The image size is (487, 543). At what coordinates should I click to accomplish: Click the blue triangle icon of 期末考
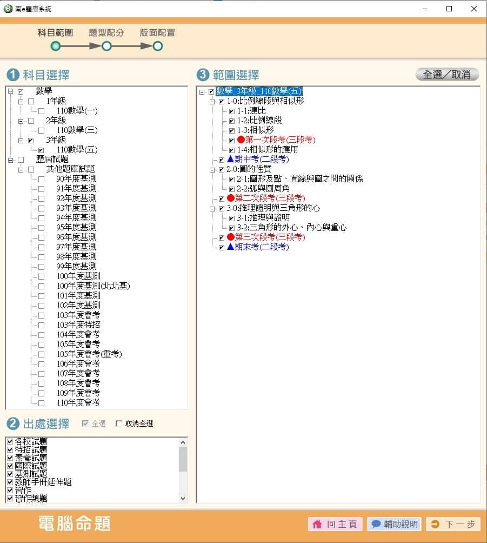tap(230, 247)
